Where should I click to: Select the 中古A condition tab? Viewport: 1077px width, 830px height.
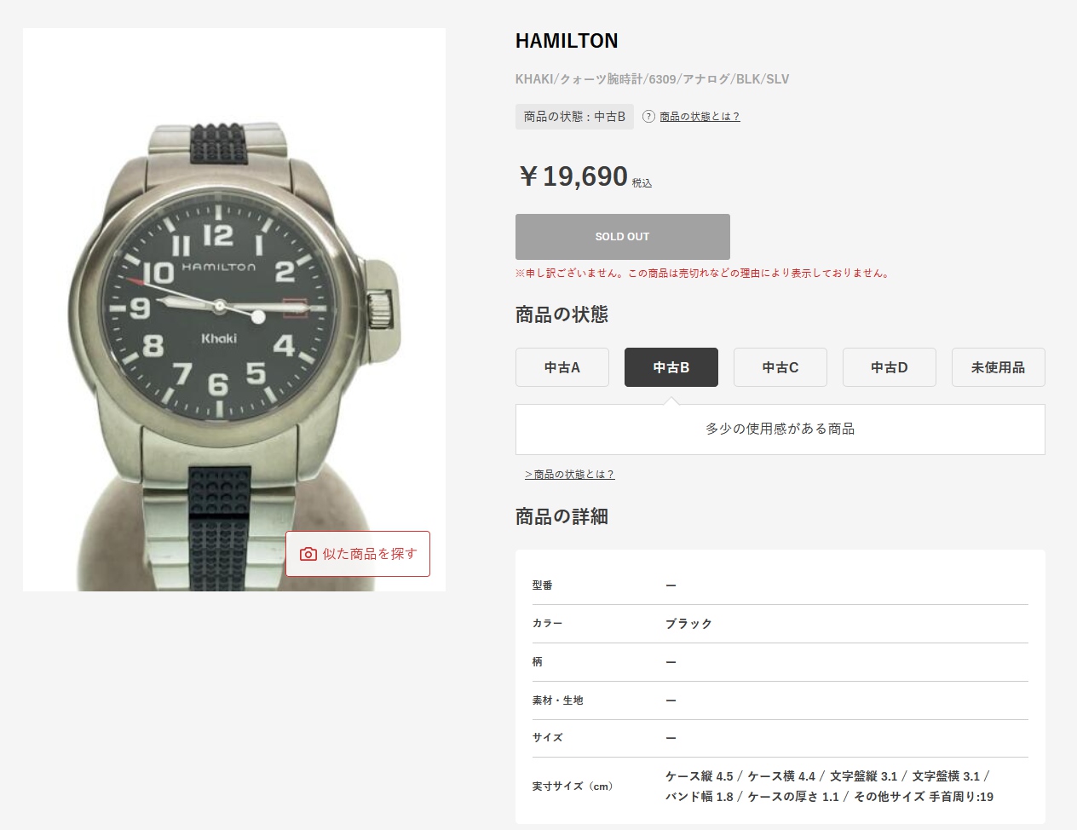tap(562, 367)
